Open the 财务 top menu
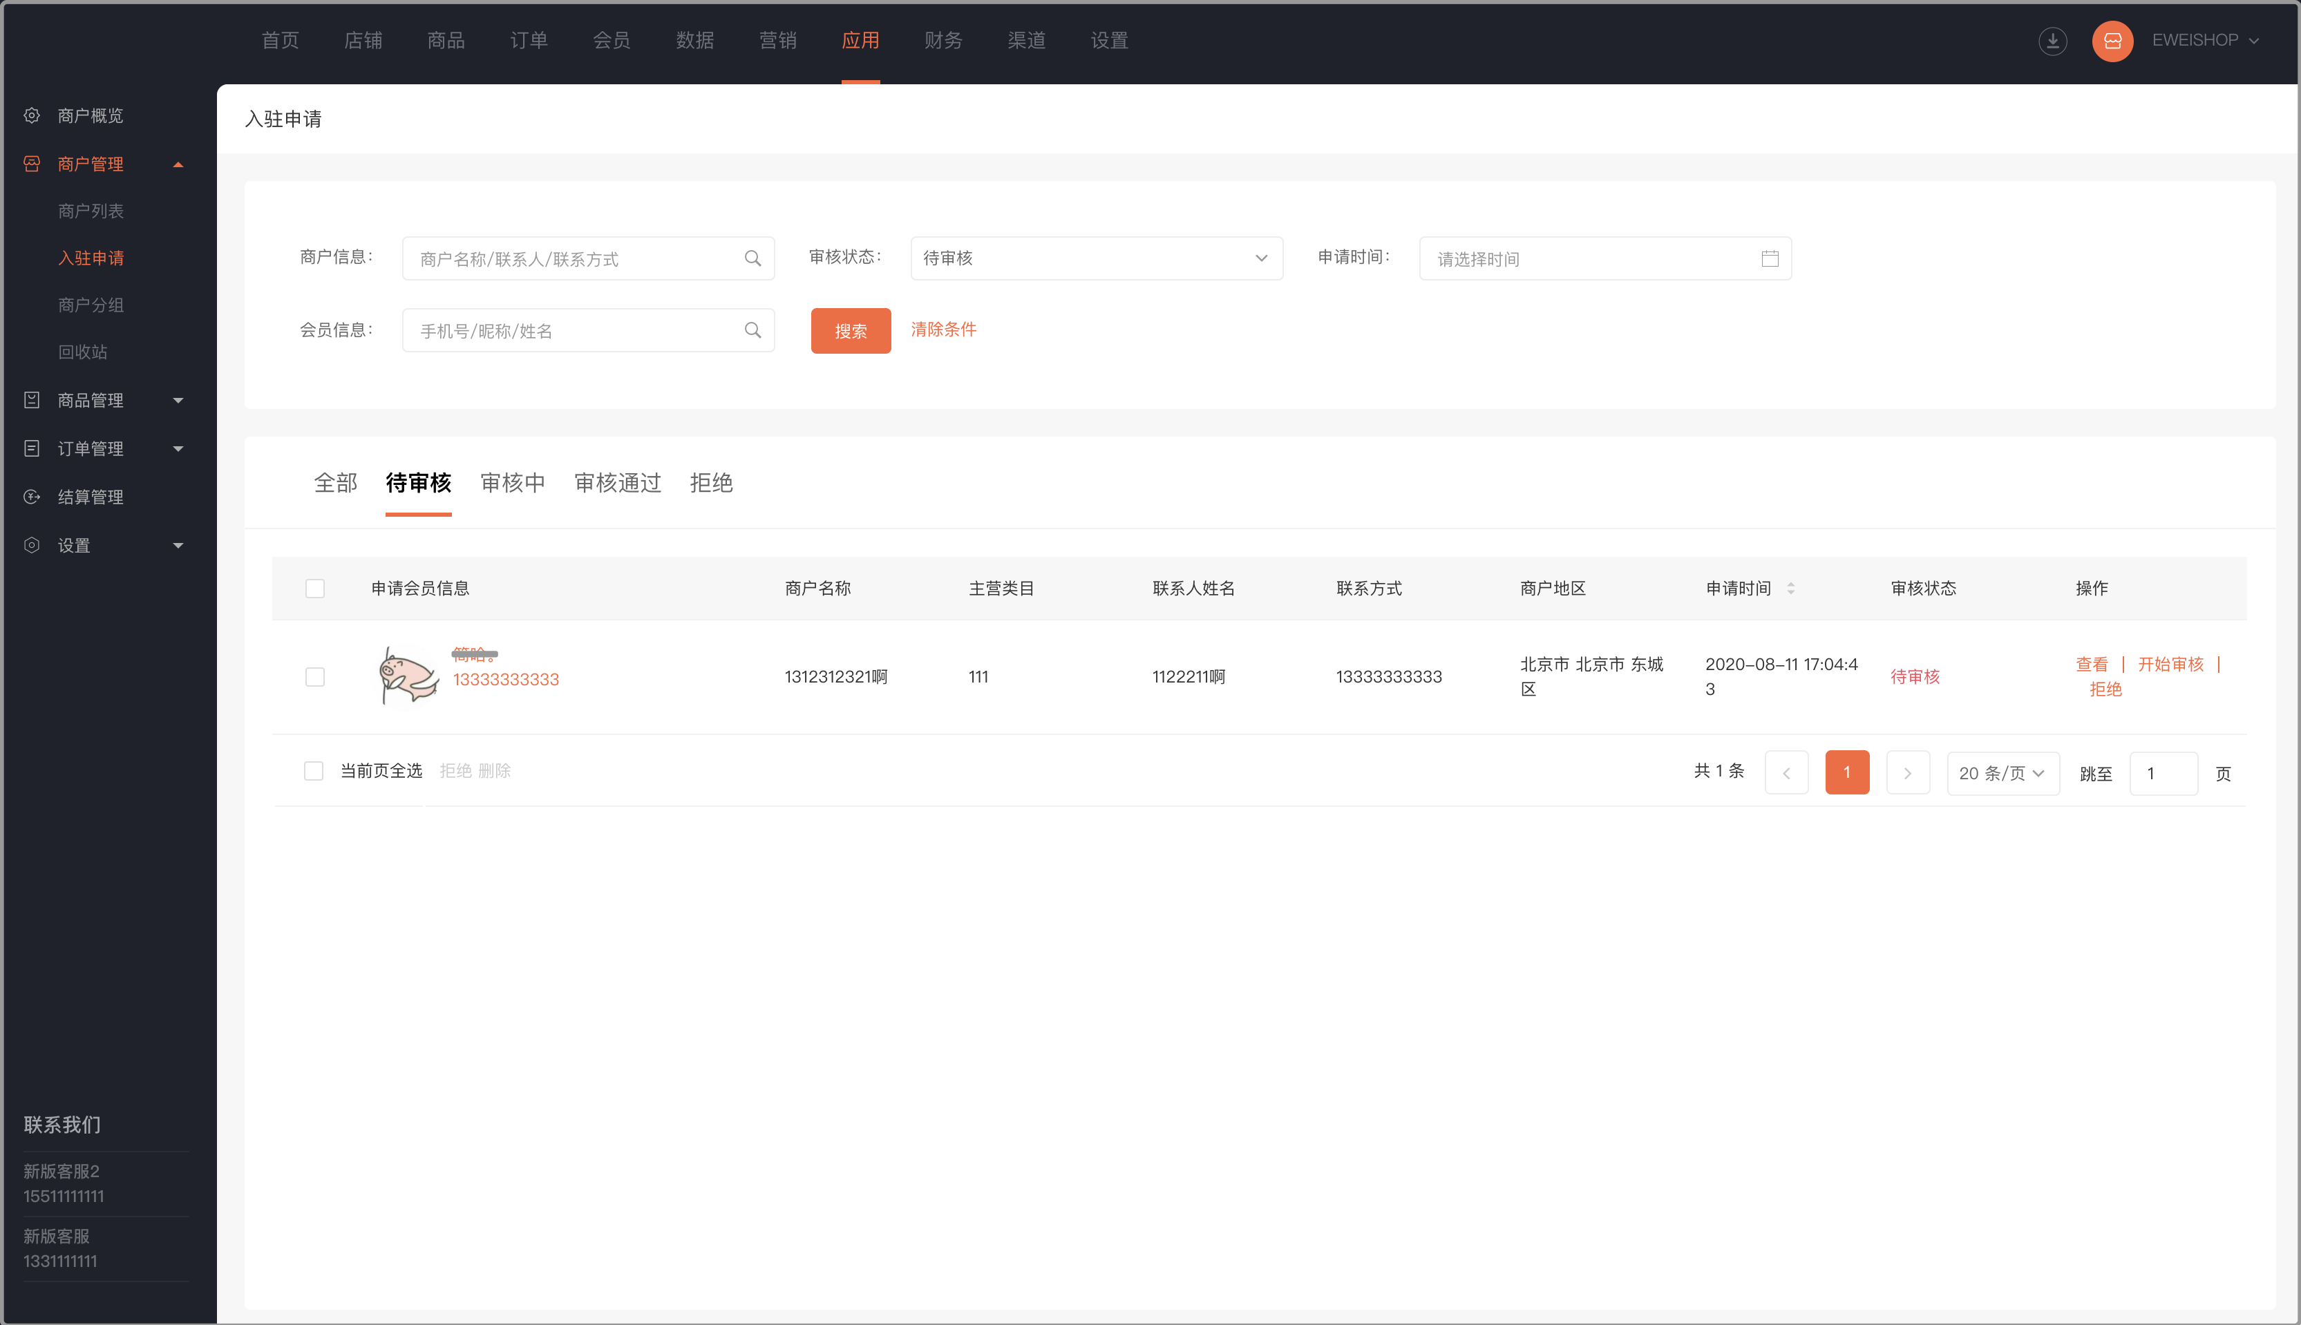The image size is (2301, 1325). click(x=943, y=40)
